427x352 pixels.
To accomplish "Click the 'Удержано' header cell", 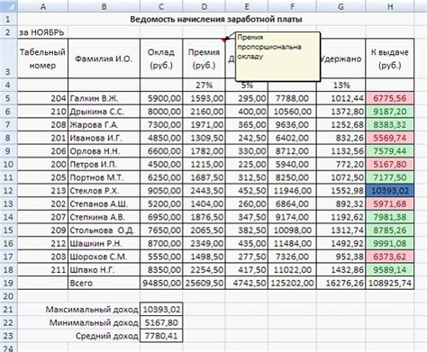I will pyautogui.click(x=341, y=59).
